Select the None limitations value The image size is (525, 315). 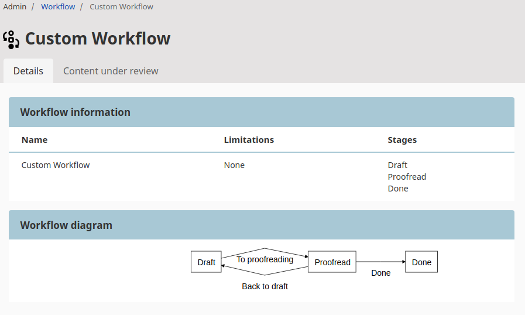(x=234, y=165)
